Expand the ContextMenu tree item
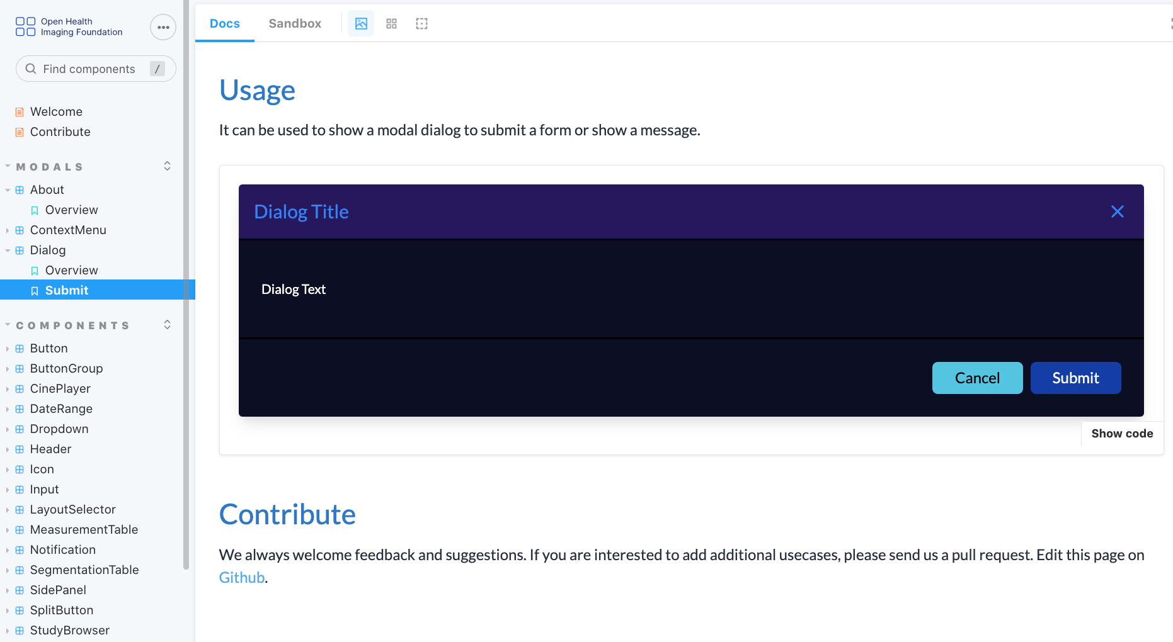The width and height of the screenshot is (1173, 642). (x=6, y=230)
